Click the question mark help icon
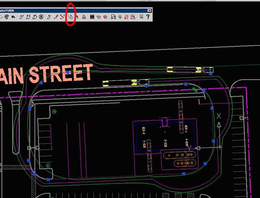This screenshot has width=260, height=198. (x=148, y=17)
